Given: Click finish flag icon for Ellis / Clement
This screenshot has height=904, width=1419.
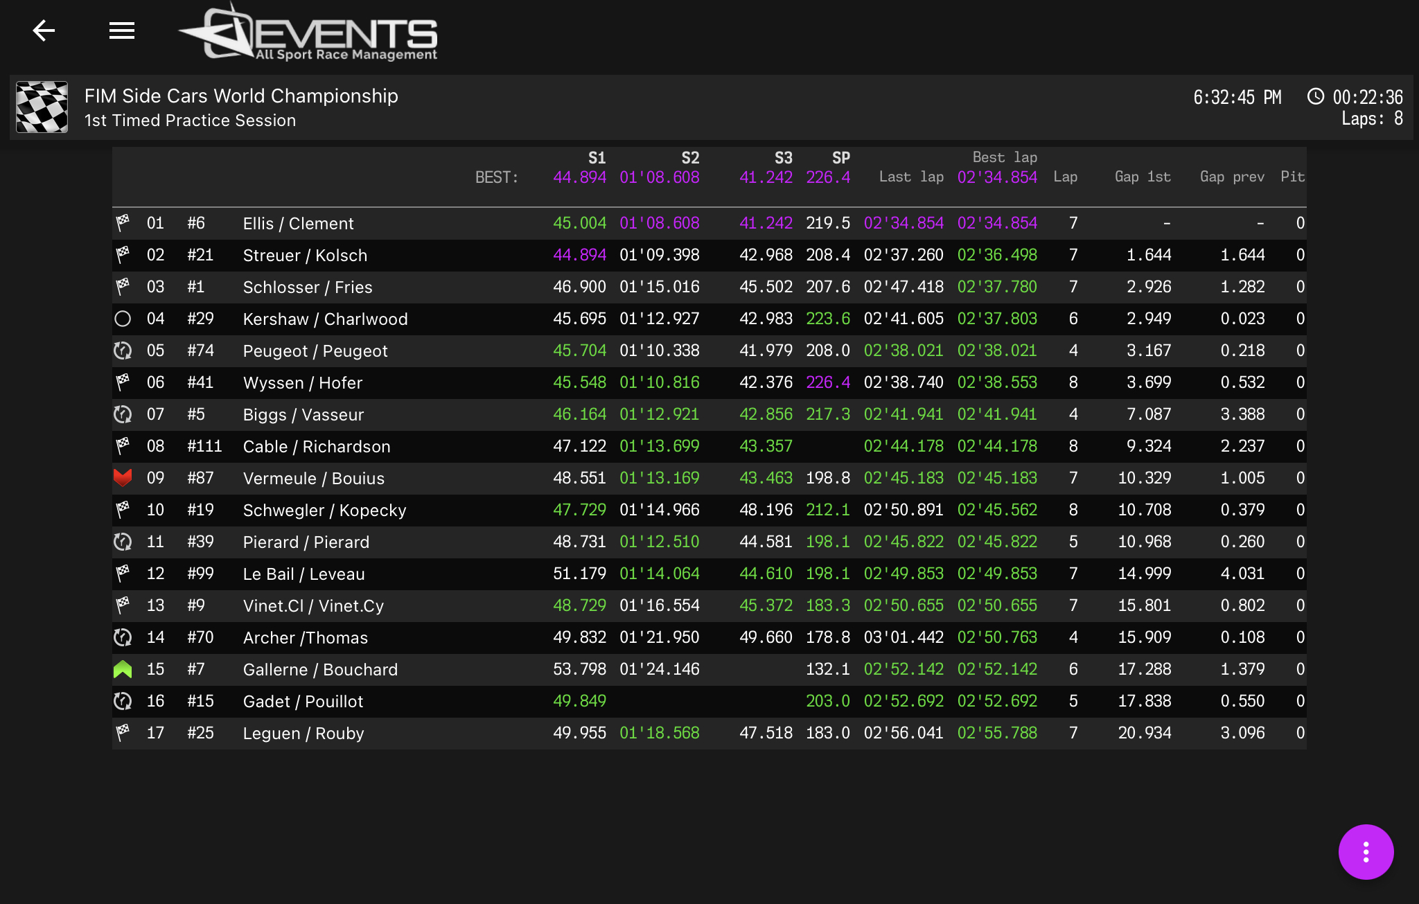Looking at the screenshot, I should coord(123,223).
